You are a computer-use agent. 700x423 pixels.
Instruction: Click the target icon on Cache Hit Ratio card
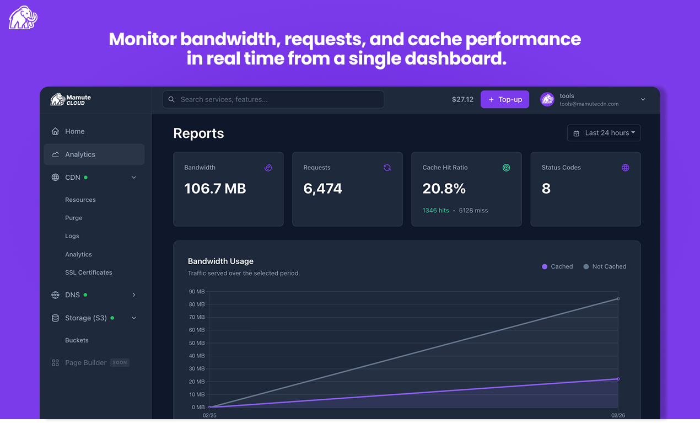pos(507,168)
